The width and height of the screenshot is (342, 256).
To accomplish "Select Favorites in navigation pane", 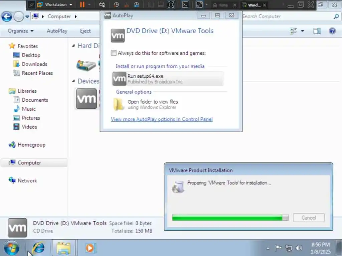I will point(27,46).
